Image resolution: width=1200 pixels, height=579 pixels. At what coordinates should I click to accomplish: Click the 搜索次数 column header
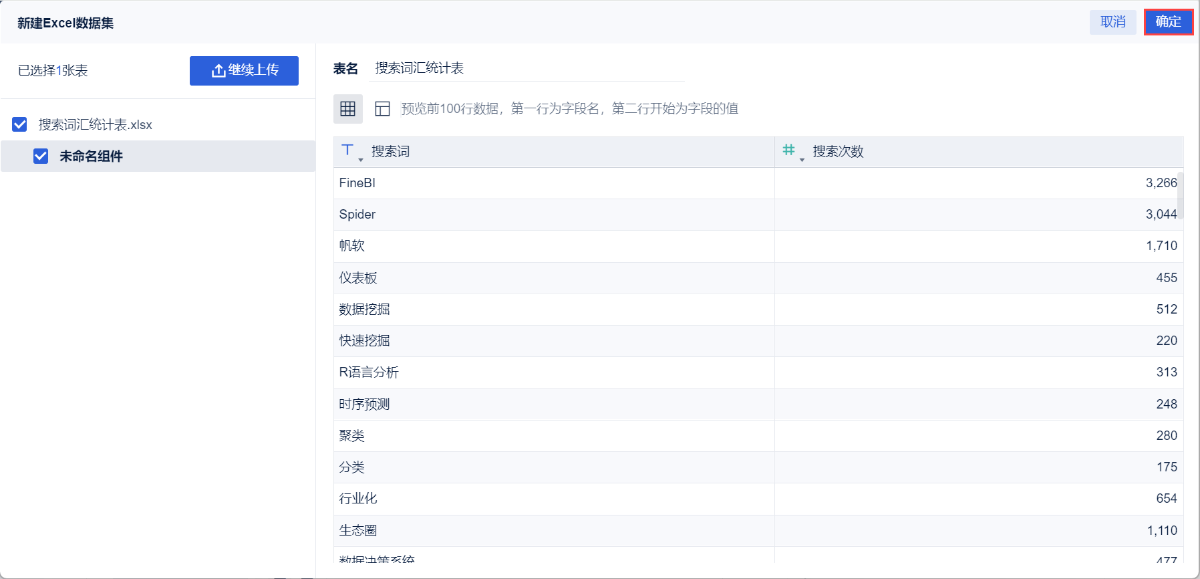pyautogui.click(x=838, y=152)
